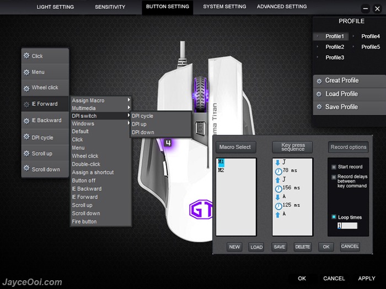Viewport: 386px width, 289px height.
Task: Choose Assign a shortcut option
Action: [x=101, y=172]
